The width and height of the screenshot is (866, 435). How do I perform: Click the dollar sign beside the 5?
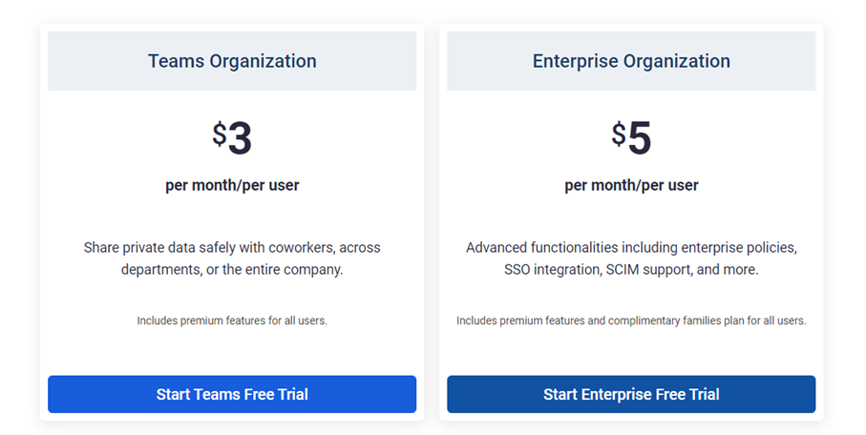(619, 135)
